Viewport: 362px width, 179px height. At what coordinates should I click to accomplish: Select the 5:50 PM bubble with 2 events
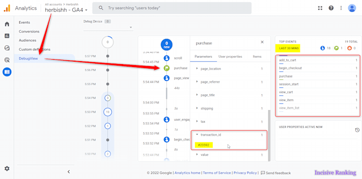click(107, 154)
